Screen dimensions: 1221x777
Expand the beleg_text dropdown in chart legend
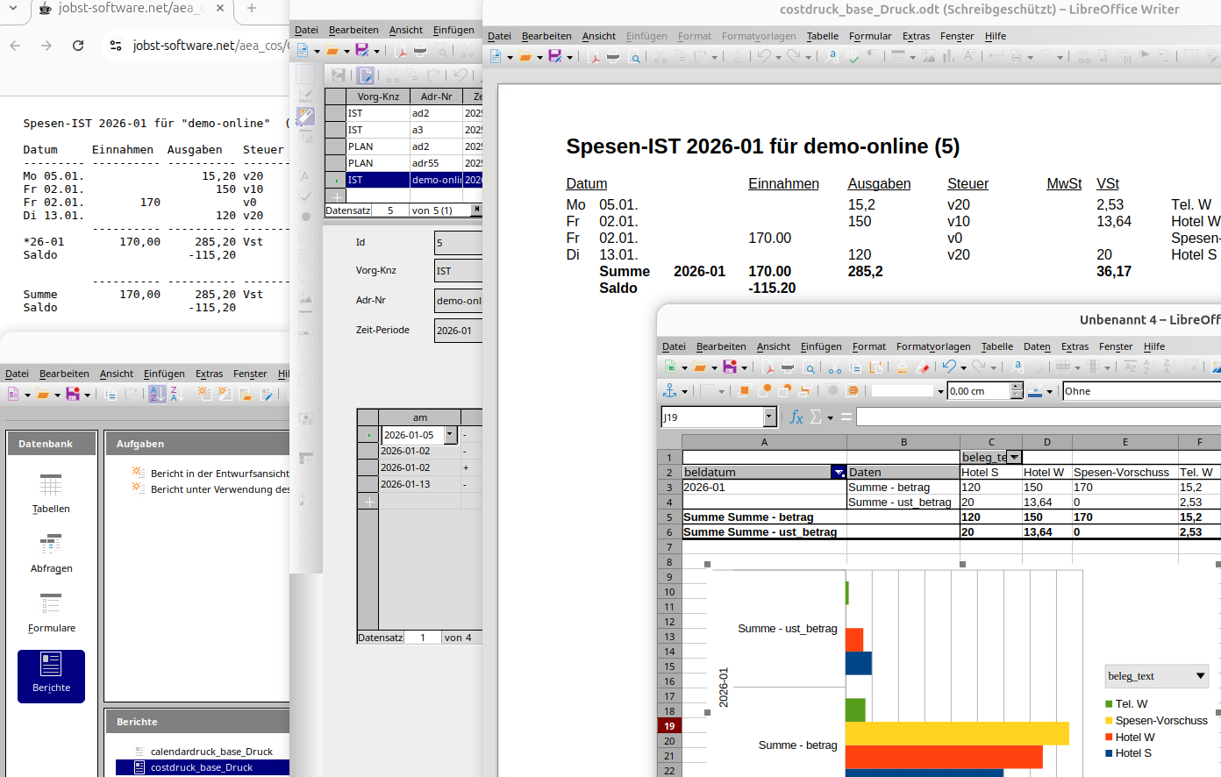(1200, 676)
